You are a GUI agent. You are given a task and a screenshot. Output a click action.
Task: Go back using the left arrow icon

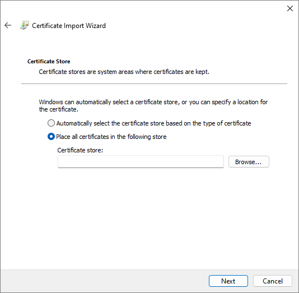tap(8, 25)
